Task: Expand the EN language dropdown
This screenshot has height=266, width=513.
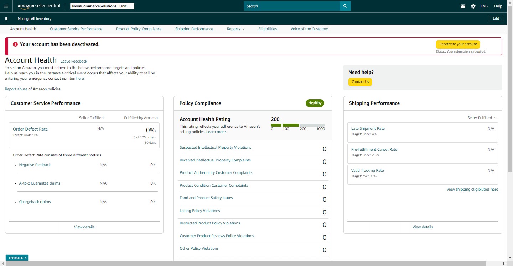Action: point(484,6)
